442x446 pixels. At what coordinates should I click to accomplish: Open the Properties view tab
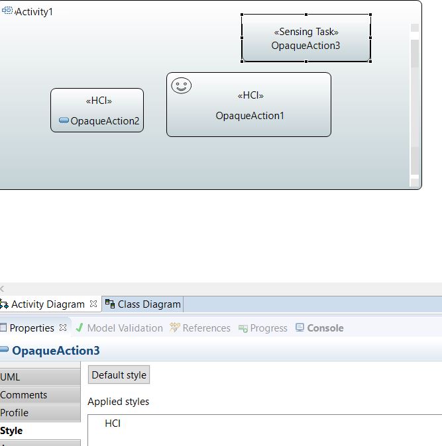[32, 328]
